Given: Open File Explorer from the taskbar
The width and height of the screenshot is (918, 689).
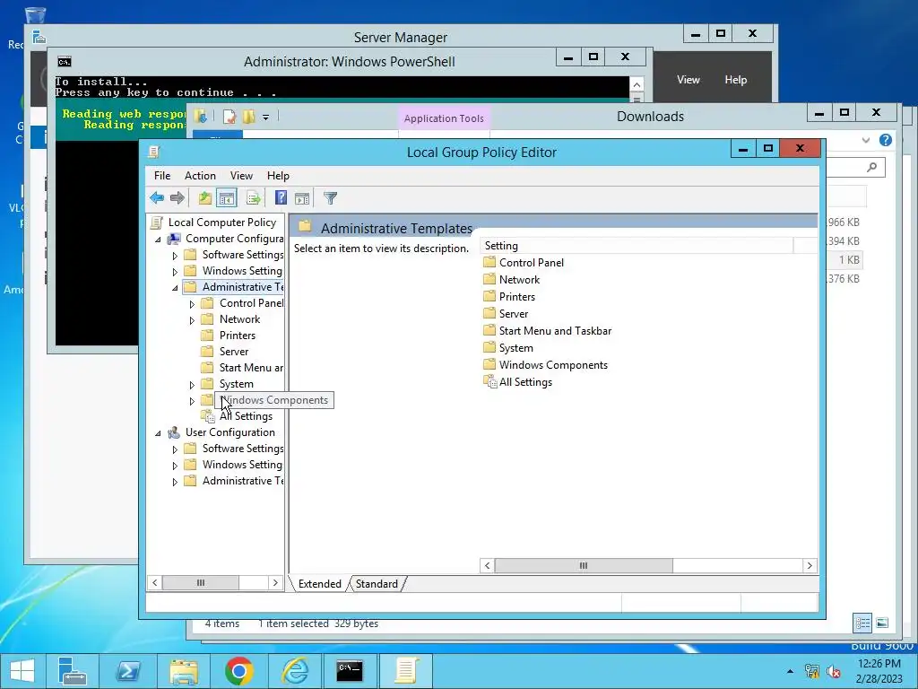Looking at the screenshot, I should (183, 671).
